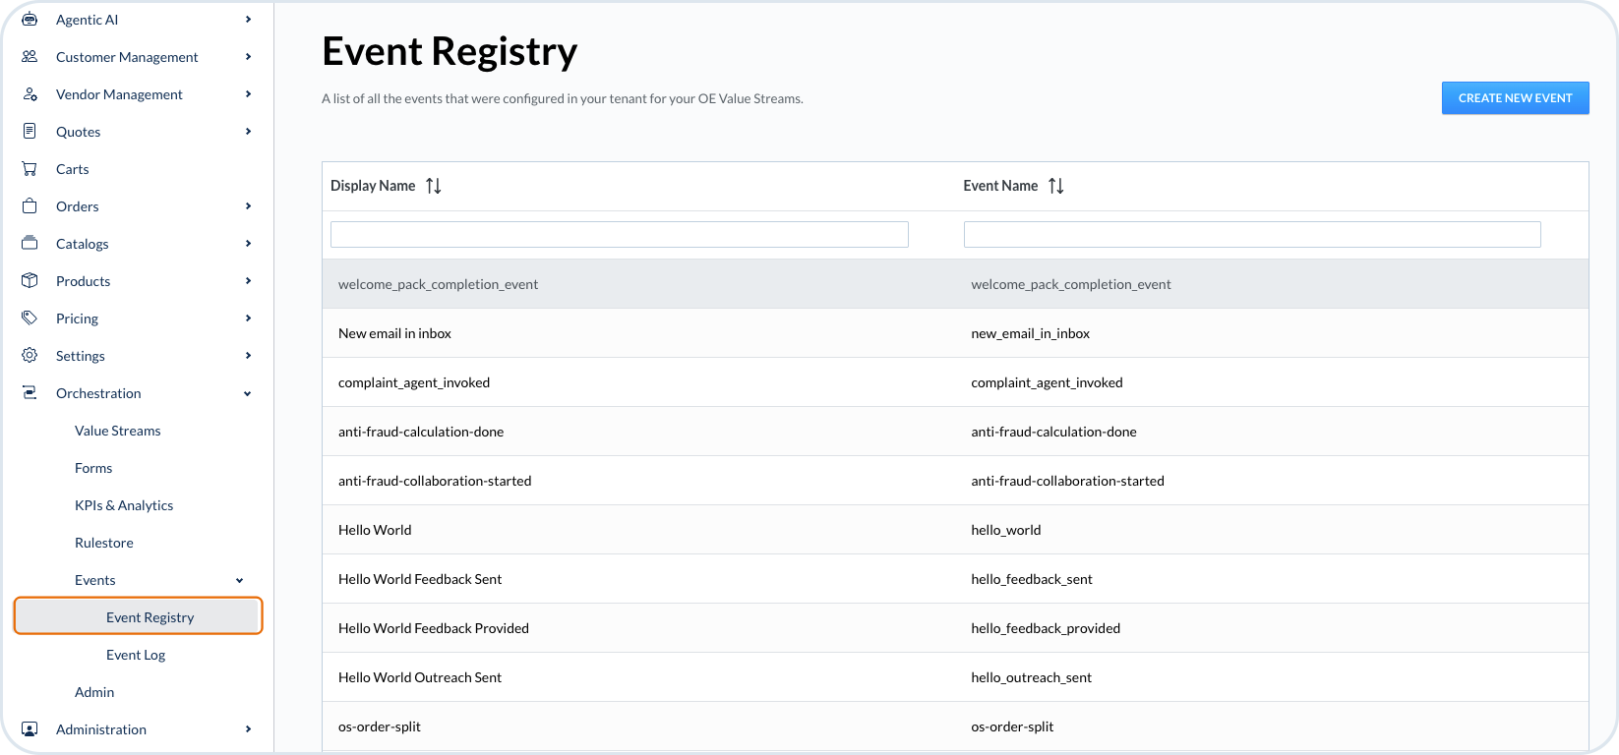Image resolution: width=1619 pixels, height=755 pixels.
Task: Click the Settings gear icon
Action: 30,356
